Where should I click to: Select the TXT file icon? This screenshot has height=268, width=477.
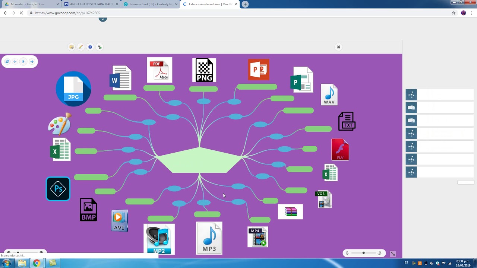tap(347, 121)
